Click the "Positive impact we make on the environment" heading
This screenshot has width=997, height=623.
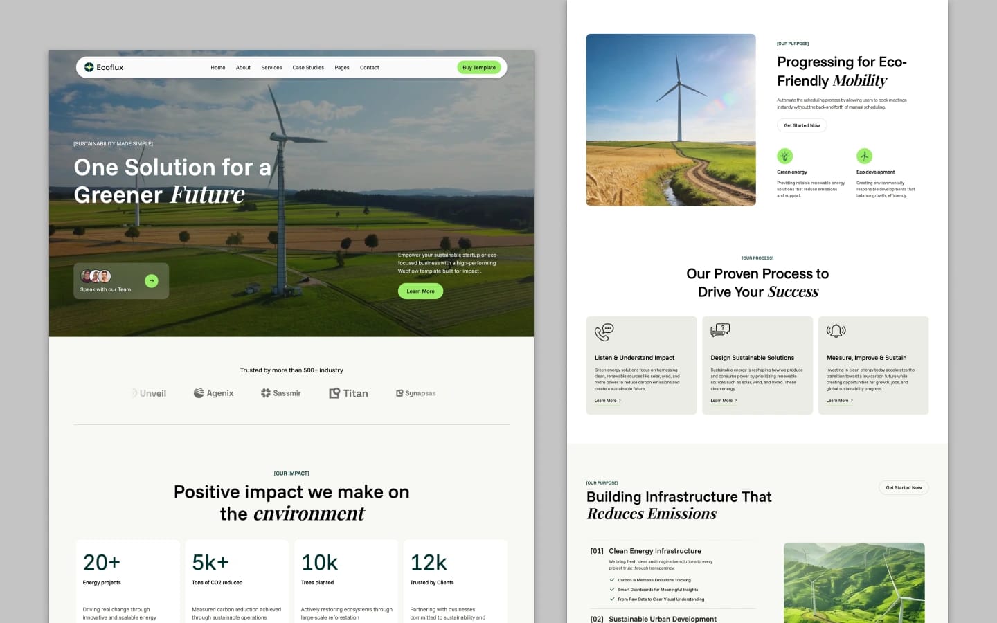tap(291, 503)
